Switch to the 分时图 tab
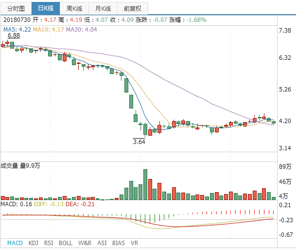The height and width of the screenshot is (249, 296). pos(16,8)
